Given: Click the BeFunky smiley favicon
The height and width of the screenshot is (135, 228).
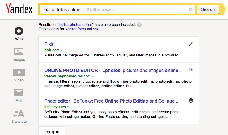Looking at the screenshot, I should (x=191, y=100).
